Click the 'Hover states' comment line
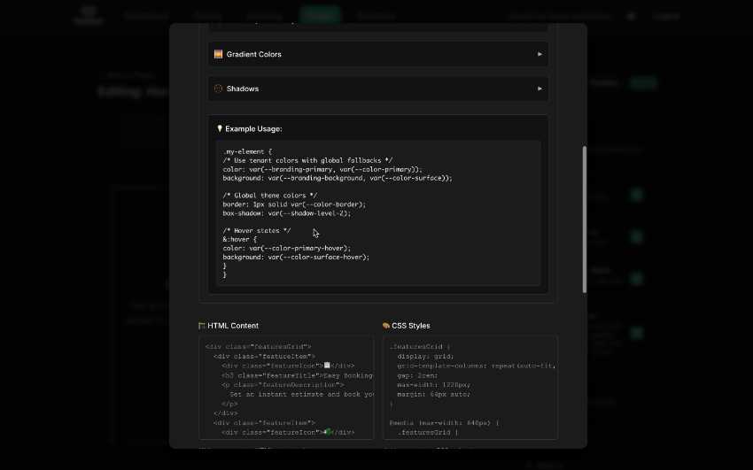 256,231
